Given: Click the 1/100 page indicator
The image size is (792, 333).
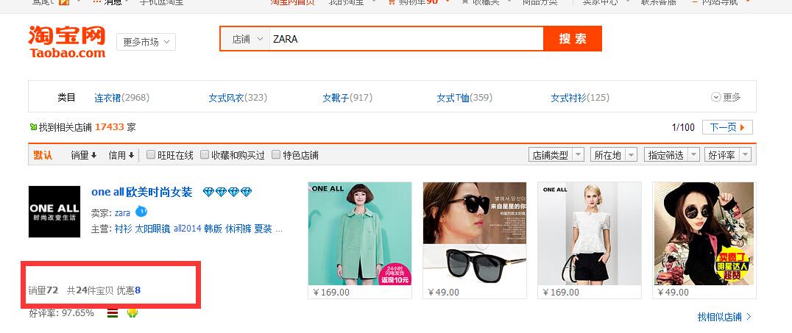Looking at the screenshot, I should [683, 128].
